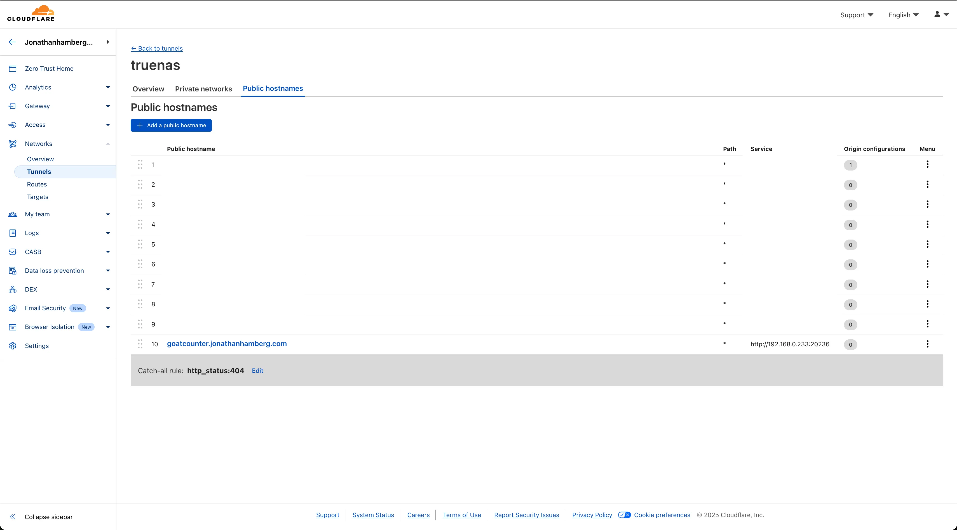Screen dimensions: 957x530
Task: Follow the Back to tunnels link
Action: pos(157,49)
